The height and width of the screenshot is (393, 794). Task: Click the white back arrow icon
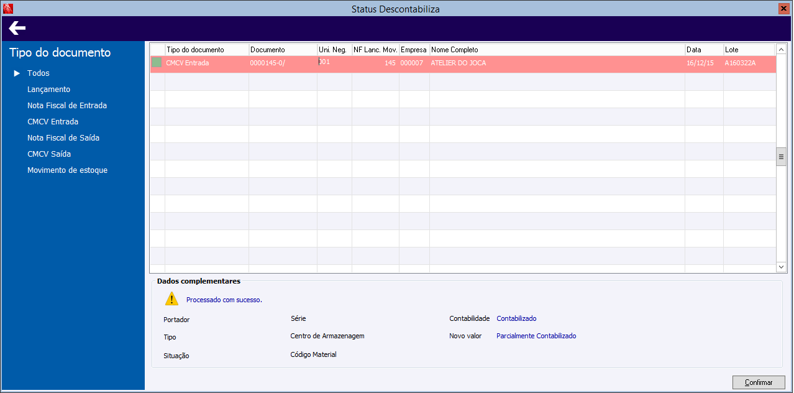click(17, 27)
